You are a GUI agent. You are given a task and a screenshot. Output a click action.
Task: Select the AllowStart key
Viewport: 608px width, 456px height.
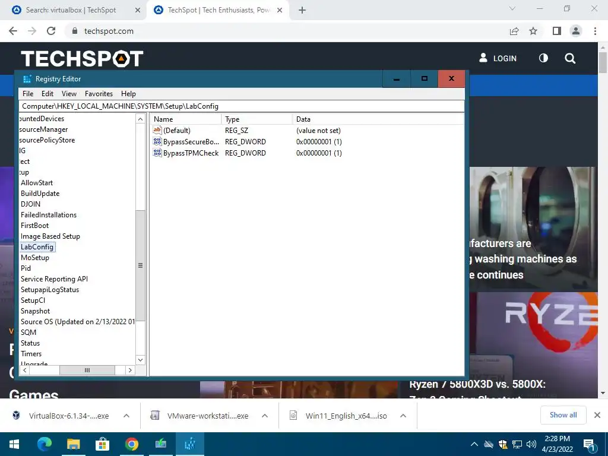[37, 183]
